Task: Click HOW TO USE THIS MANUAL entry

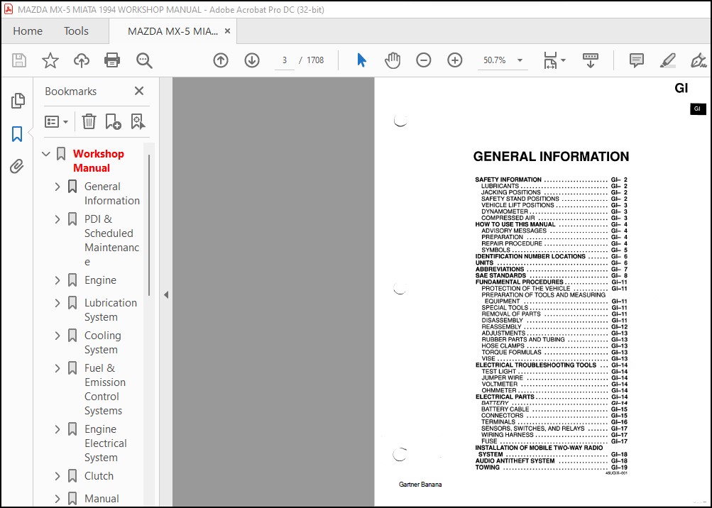Action: [515, 224]
